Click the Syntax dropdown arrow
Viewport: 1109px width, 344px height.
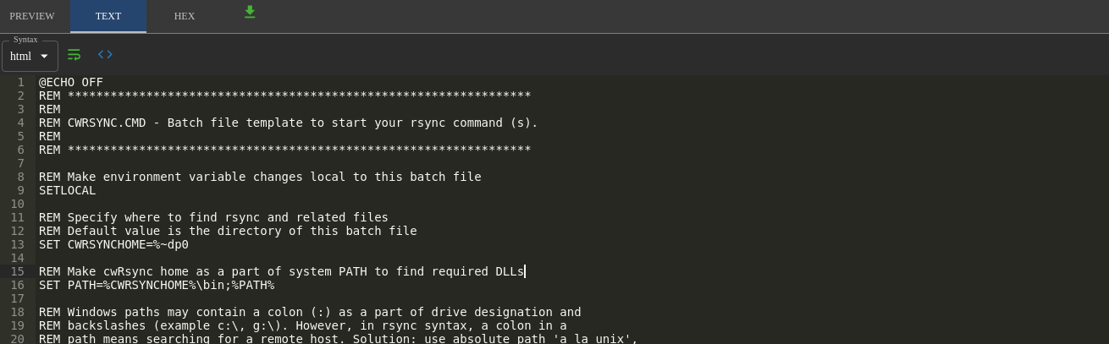point(44,57)
